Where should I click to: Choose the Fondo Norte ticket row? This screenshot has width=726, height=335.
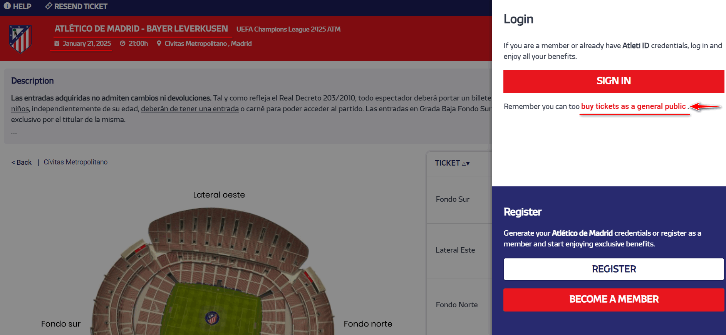456,305
